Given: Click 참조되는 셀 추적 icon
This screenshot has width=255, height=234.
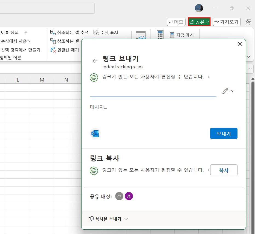Looking at the screenshot, I should [53, 32].
